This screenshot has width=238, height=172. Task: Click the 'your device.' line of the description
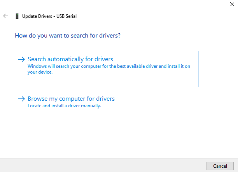point(40,72)
